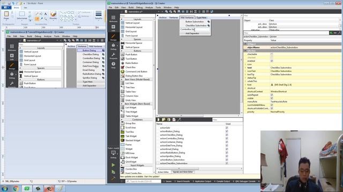The image size is (343, 192).
Task: Click Lay Out Horizontally toolbar icon
Action: click(183, 12)
